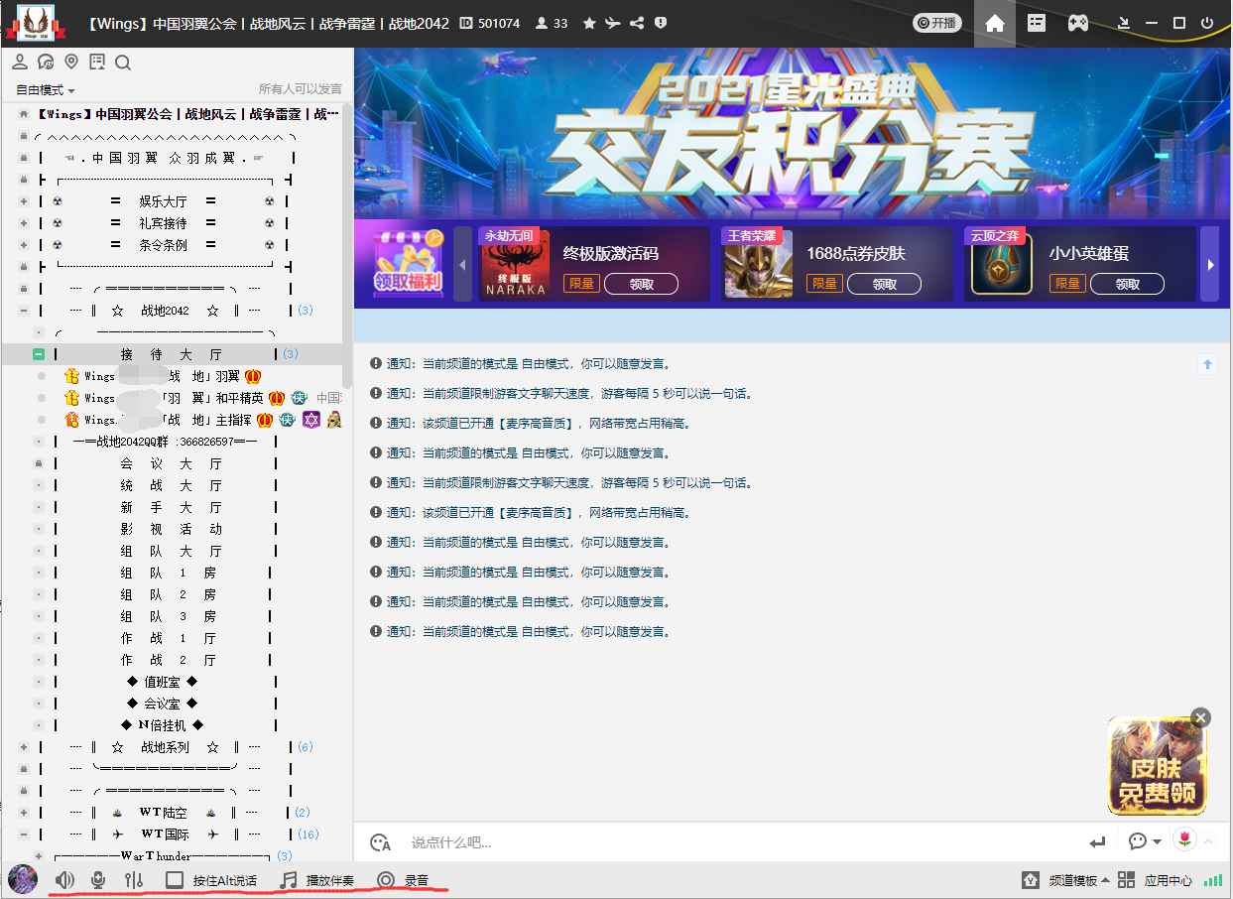The image size is (1233, 899).
Task: Click the search magnifier icon above channel tree
Action: coord(123,63)
